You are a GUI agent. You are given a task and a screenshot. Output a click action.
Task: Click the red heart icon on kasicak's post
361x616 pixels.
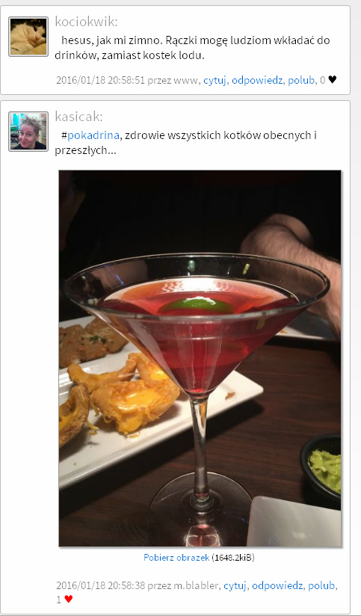69,599
